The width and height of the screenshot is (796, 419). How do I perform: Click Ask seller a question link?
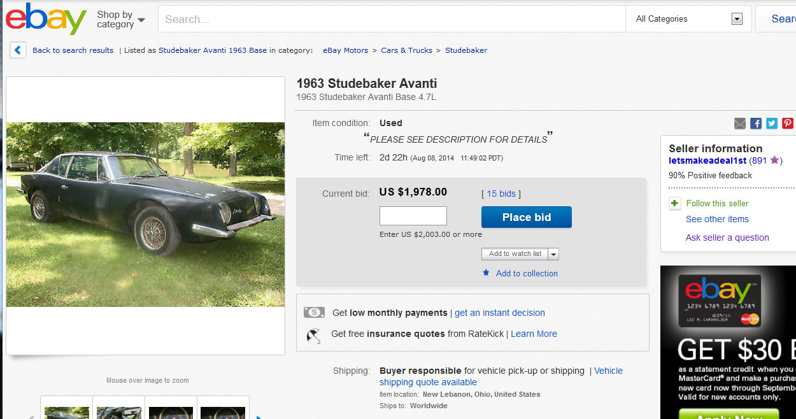coord(727,238)
